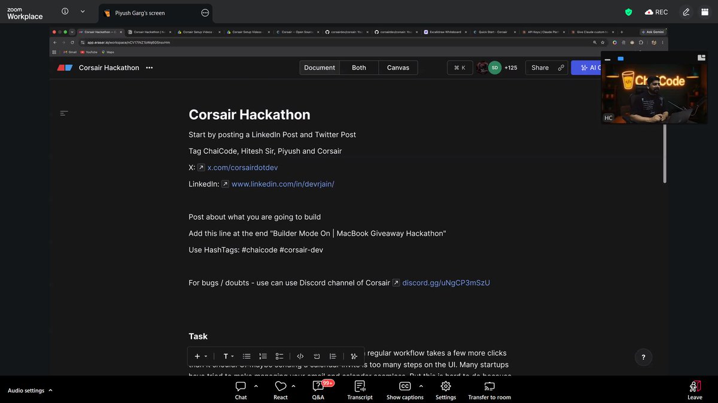This screenshot has height=403, width=718.
Task: Open the Zoom Chat panel icon
Action: [x=241, y=387]
